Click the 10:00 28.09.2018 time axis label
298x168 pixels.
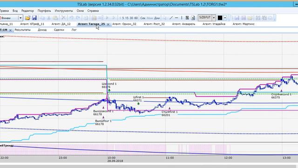pos(115,159)
